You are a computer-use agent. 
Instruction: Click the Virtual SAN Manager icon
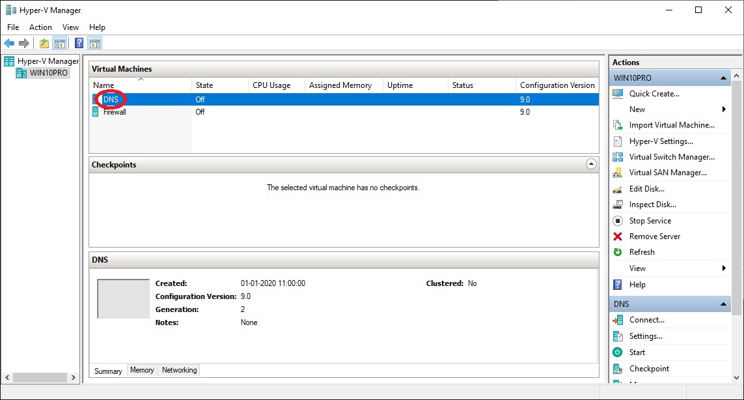[x=618, y=173]
